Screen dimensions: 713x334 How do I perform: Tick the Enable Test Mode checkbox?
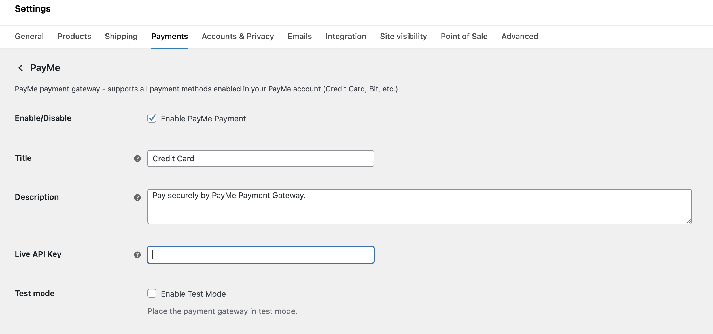(152, 294)
